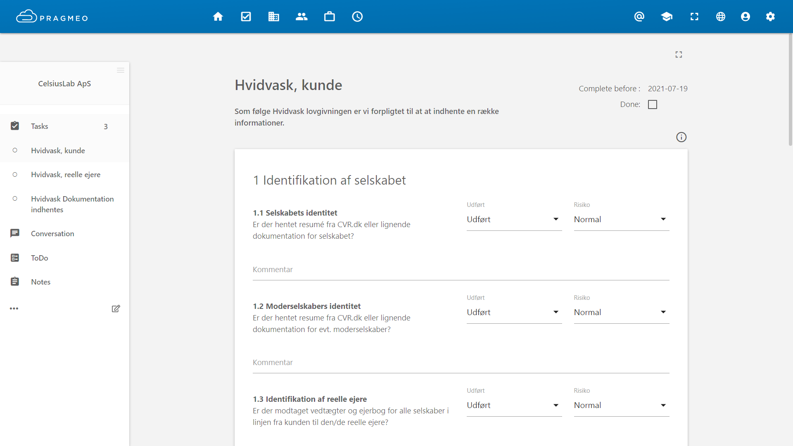The height and width of the screenshot is (446, 793).
Task: Open the people/contacts icon
Action: point(302,17)
